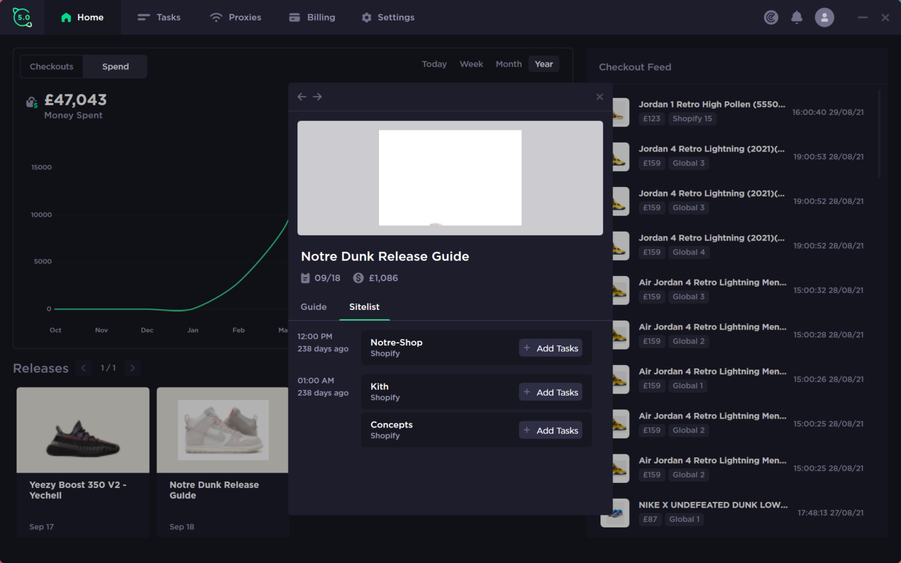Click the NIKE X UNDEFEATED shoe thumbnail

615,513
